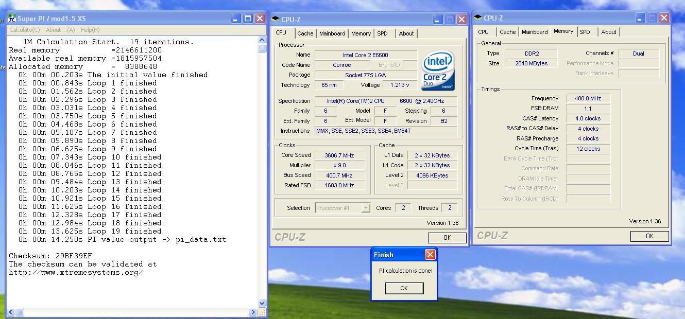This screenshot has width=685, height=319.
Task: Click Super PI horizontal scrollbar right arrow
Action: pyautogui.click(x=253, y=312)
